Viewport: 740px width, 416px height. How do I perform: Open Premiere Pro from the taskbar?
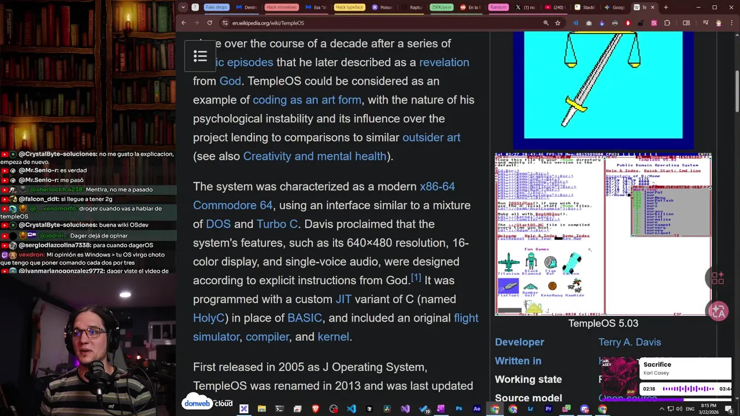[548, 409]
